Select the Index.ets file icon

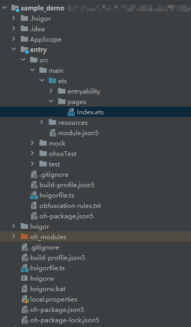[71, 112]
